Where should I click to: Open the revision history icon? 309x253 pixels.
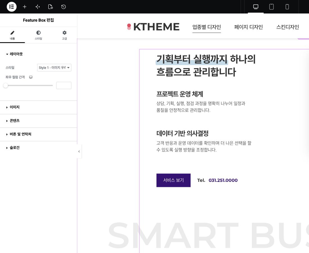coord(63,7)
